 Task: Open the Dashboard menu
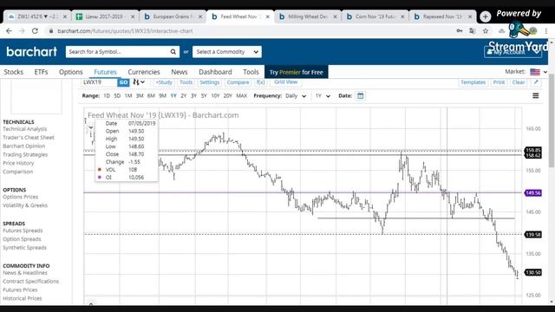tap(215, 72)
